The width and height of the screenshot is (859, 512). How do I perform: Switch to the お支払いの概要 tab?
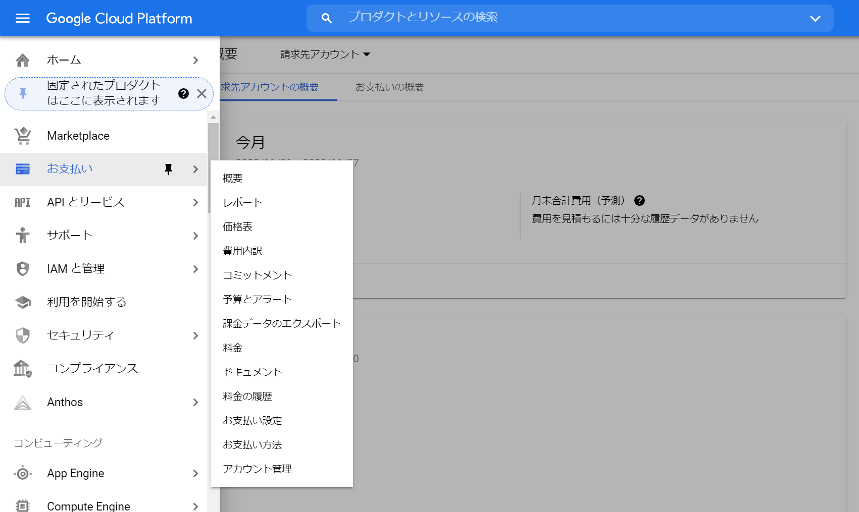click(390, 87)
